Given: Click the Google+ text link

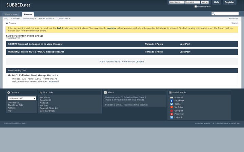Looking at the screenshot, I should click(x=179, y=111).
